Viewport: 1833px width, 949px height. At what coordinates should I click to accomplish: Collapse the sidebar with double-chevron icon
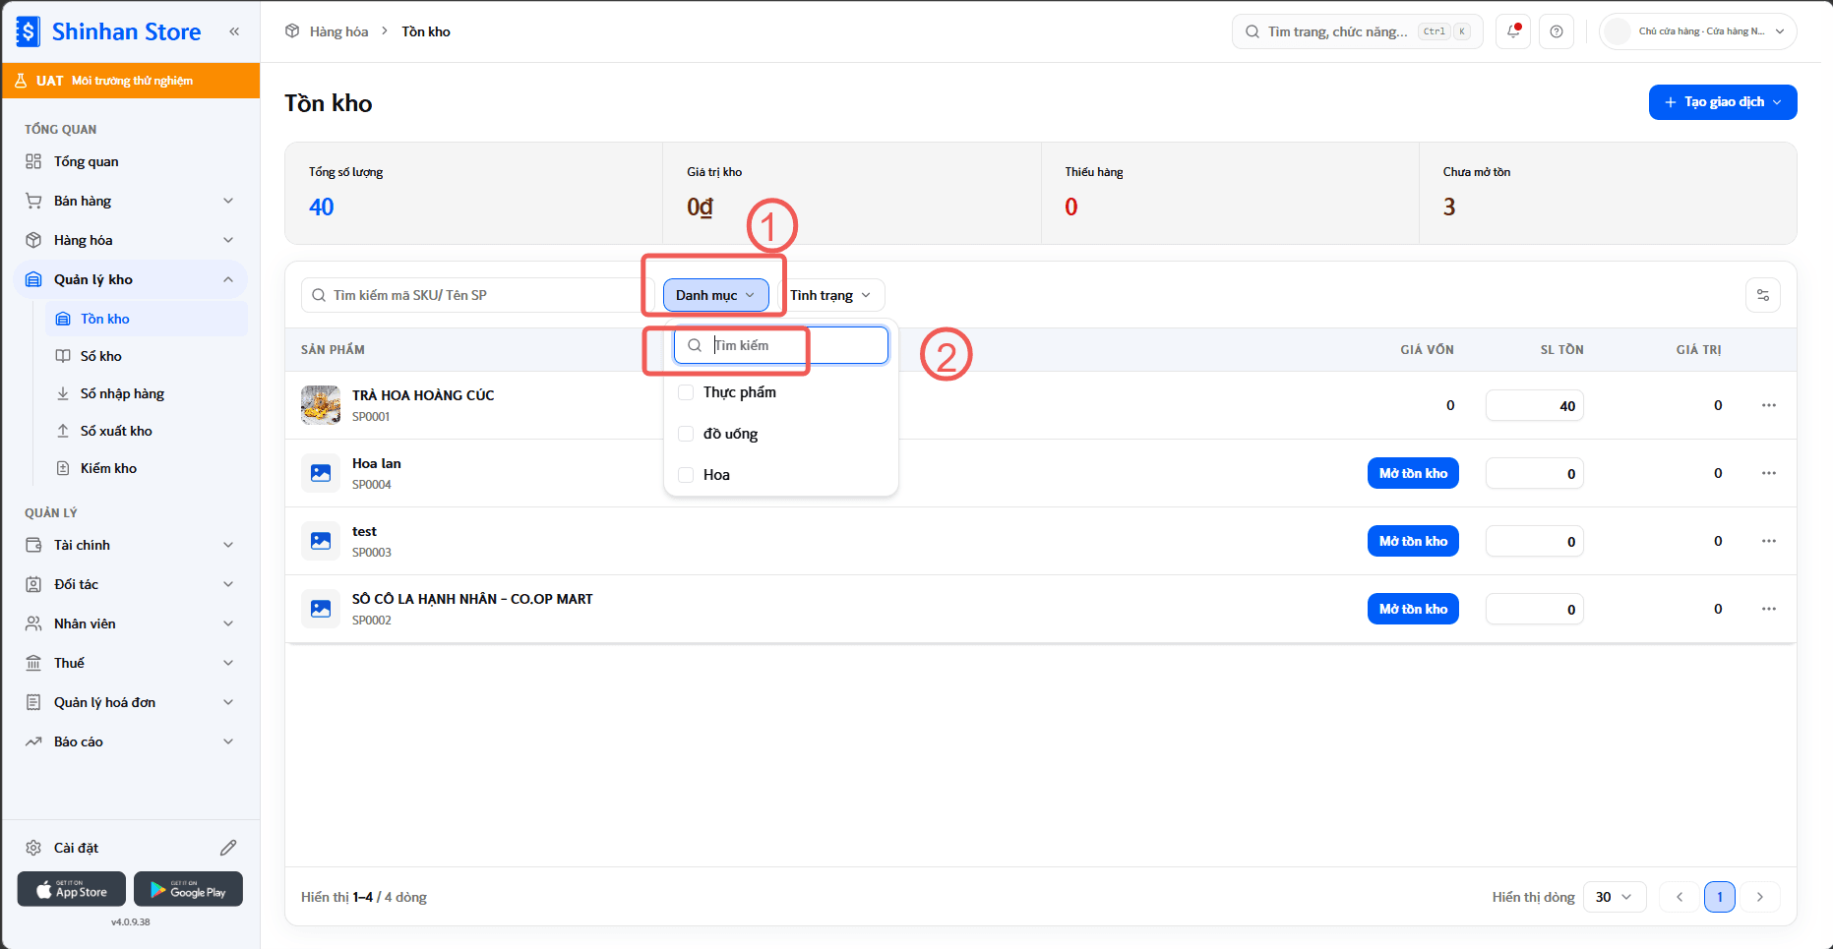point(234,31)
